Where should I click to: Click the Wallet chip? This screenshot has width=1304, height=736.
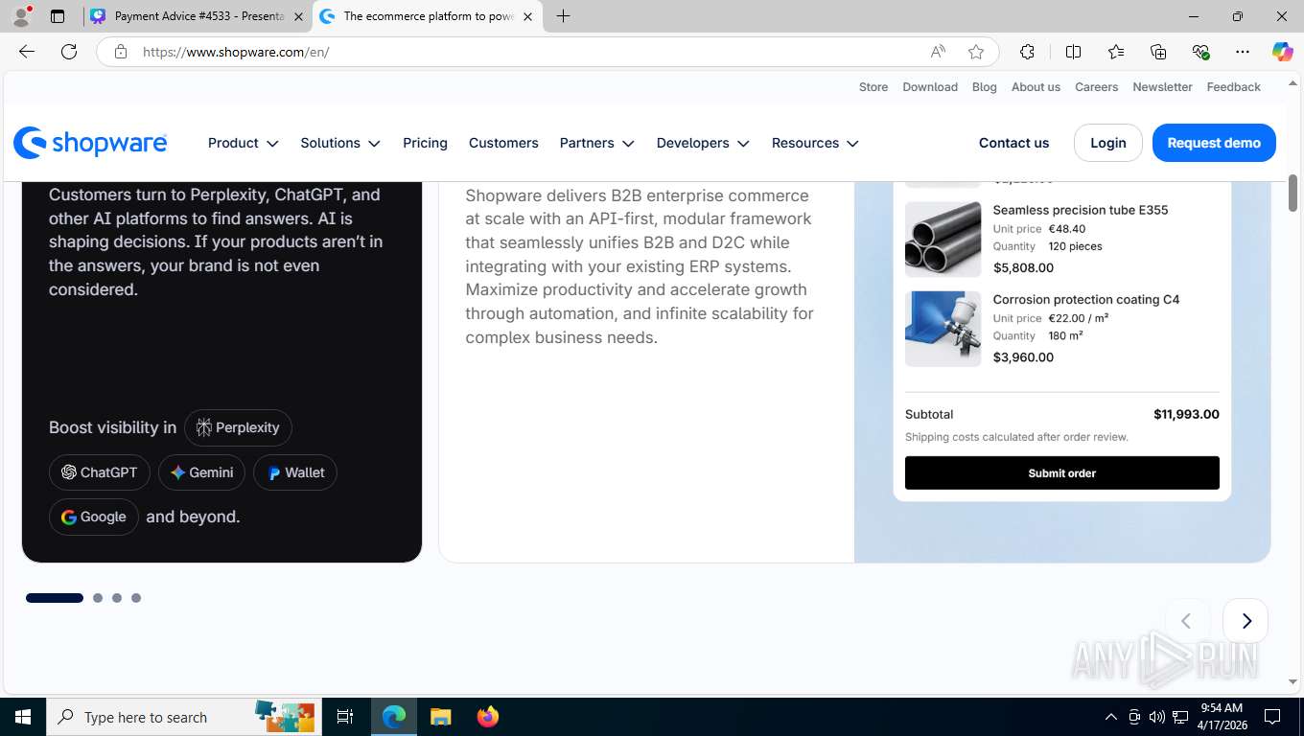point(295,472)
